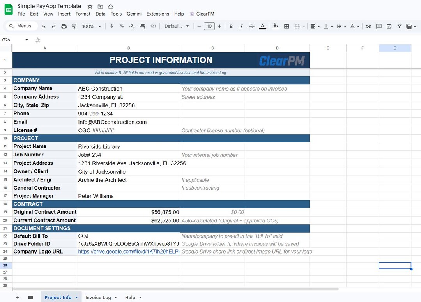Insert chart icon in toolbar

pos(389,26)
